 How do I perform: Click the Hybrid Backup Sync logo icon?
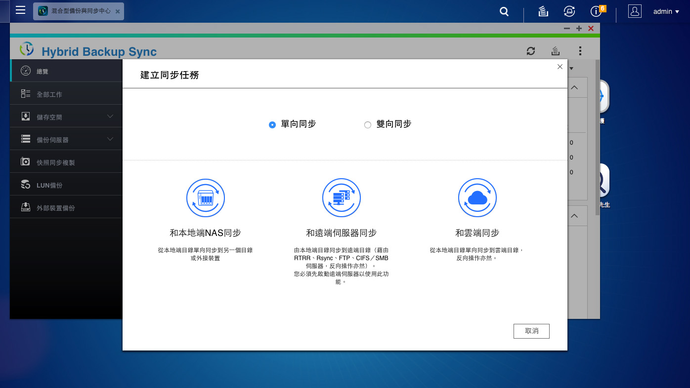(27, 49)
